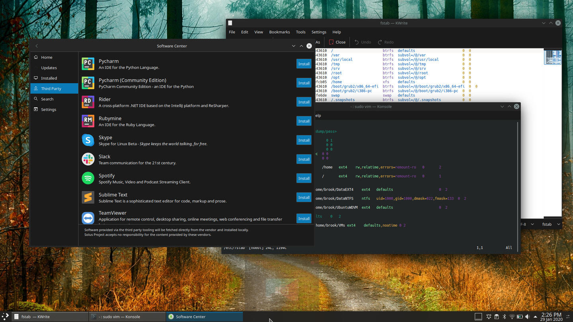The width and height of the screenshot is (573, 322).
Task: Install Rider
Action: tap(304, 102)
